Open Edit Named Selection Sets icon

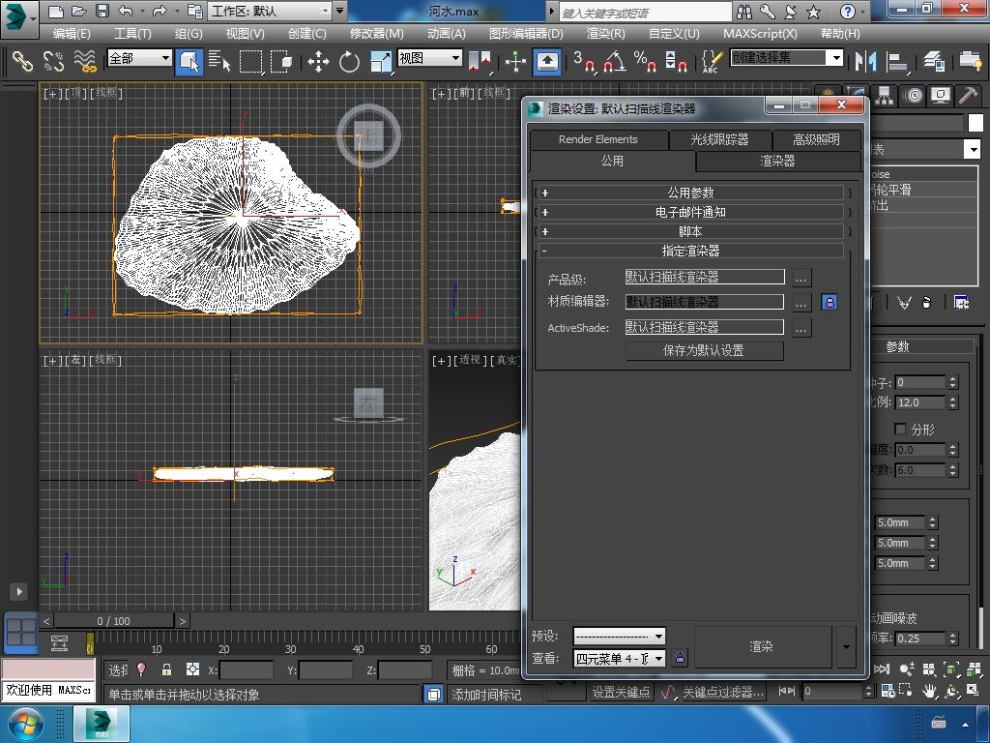coord(712,61)
